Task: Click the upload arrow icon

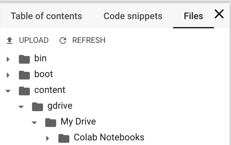Action: click(x=10, y=41)
